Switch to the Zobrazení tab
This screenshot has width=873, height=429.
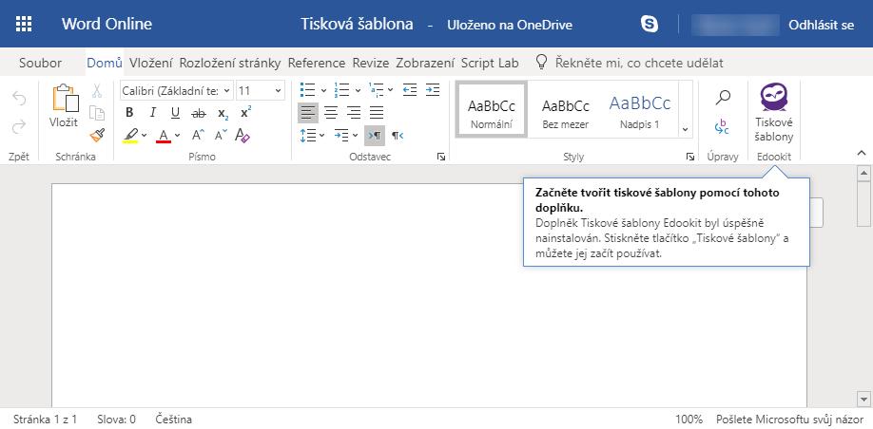point(425,63)
